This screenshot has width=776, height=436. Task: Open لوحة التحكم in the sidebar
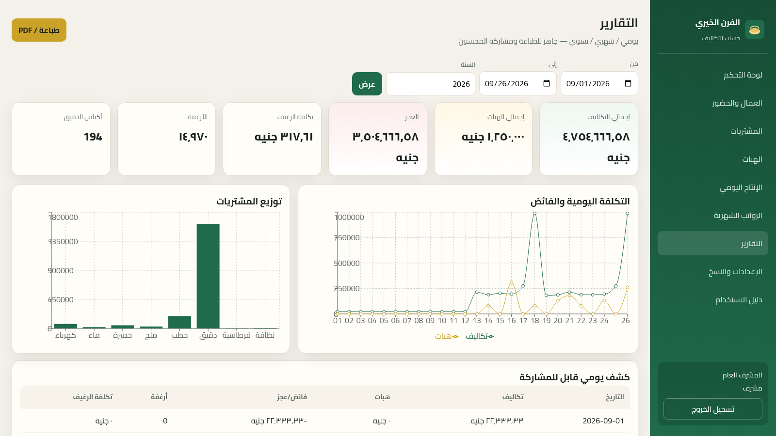[x=713, y=75]
